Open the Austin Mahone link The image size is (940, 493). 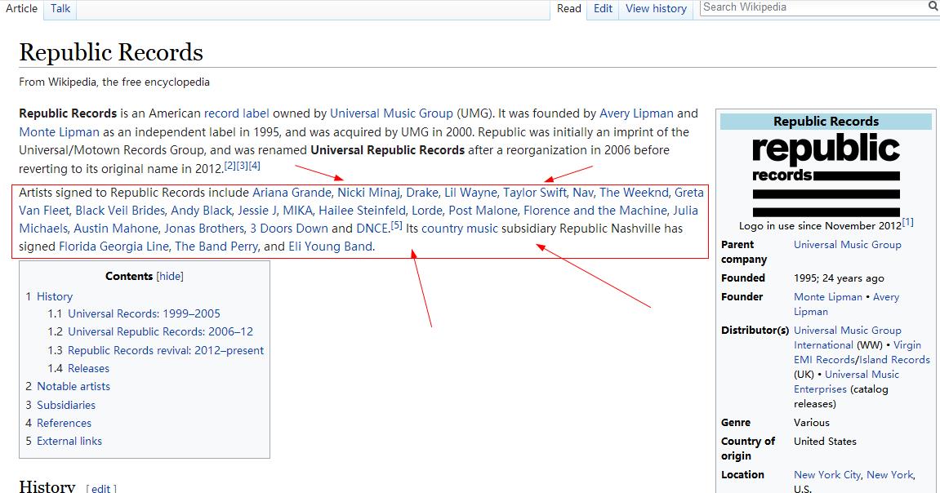pyautogui.click(x=116, y=229)
